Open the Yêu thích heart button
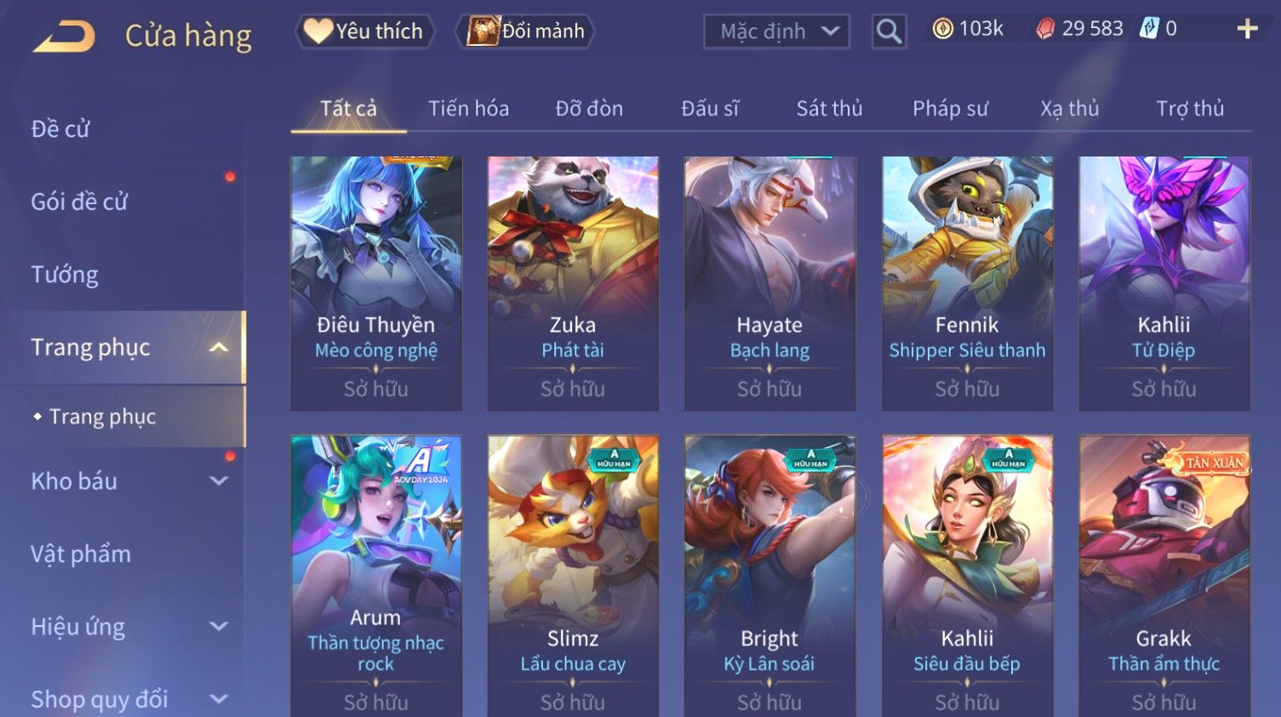This screenshot has width=1281, height=717. pos(365,31)
